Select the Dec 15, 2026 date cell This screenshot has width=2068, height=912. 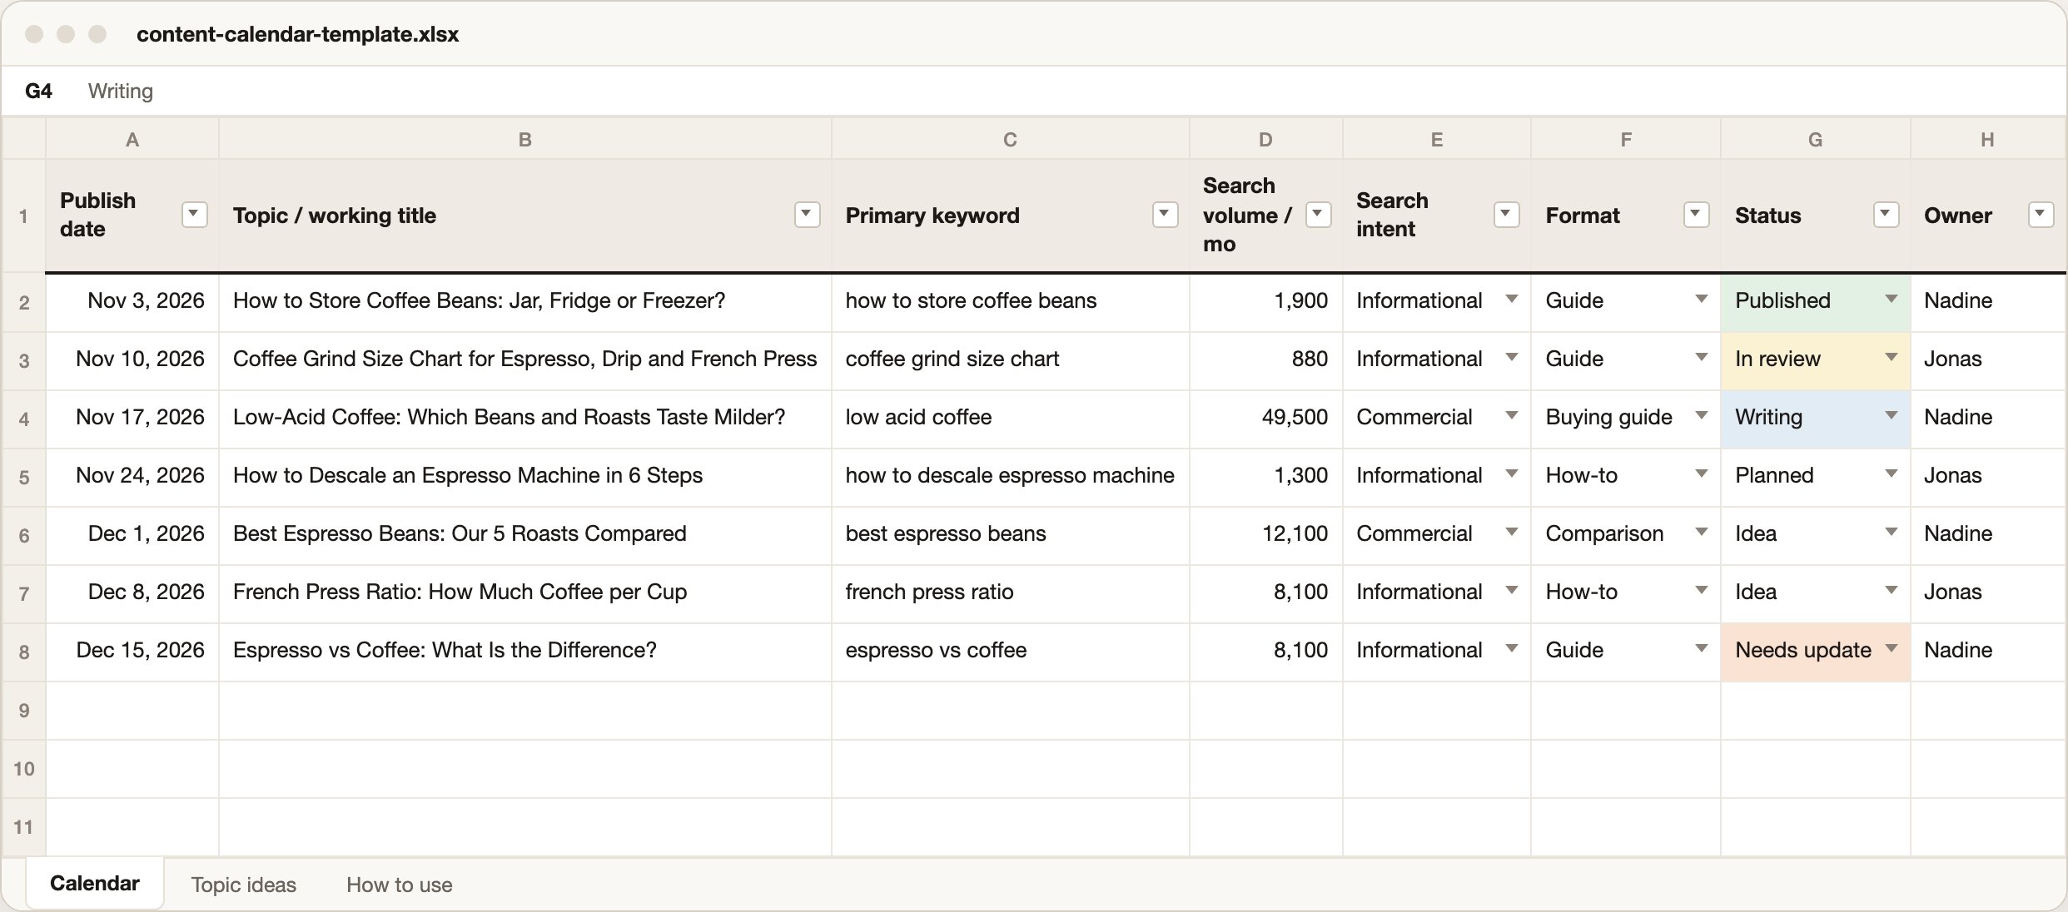point(132,652)
